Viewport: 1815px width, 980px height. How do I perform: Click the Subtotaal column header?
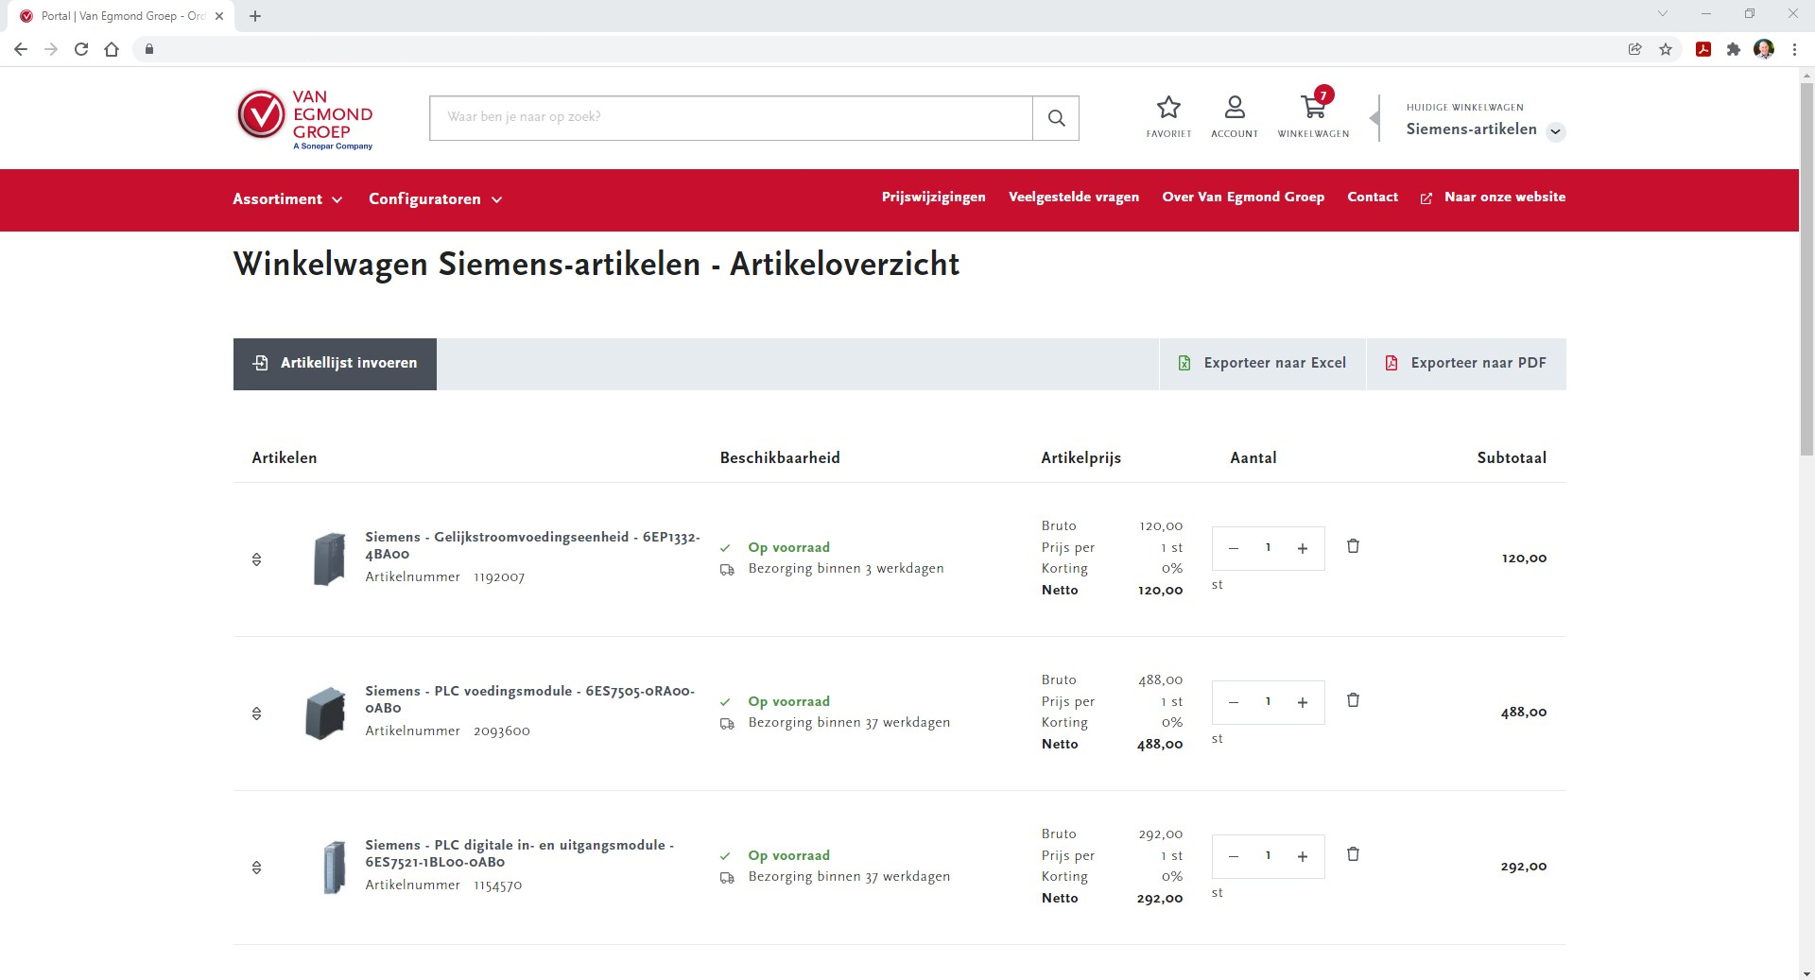(1512, 457)
